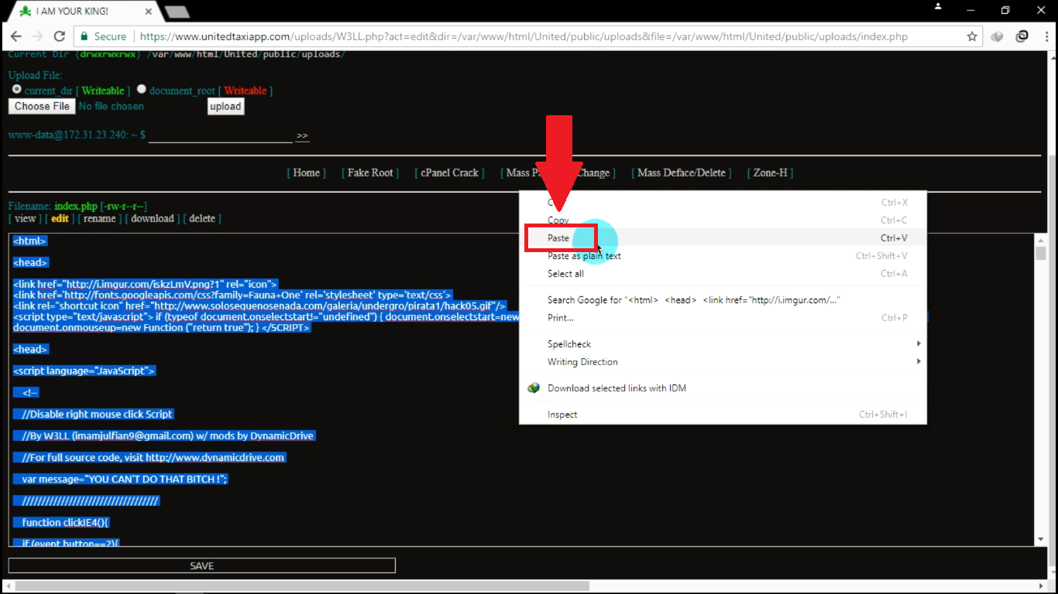Reload the page with the refresh icon

[x=60, y=36]
